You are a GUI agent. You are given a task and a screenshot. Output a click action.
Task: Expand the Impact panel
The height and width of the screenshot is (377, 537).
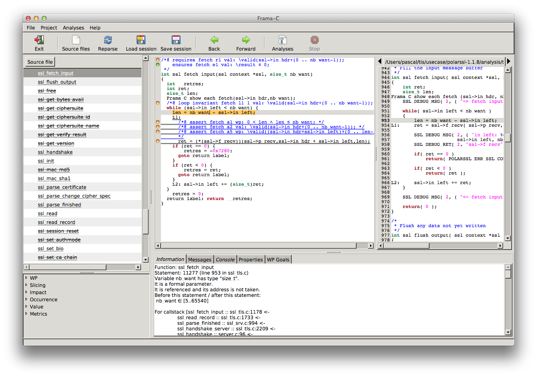26,292
